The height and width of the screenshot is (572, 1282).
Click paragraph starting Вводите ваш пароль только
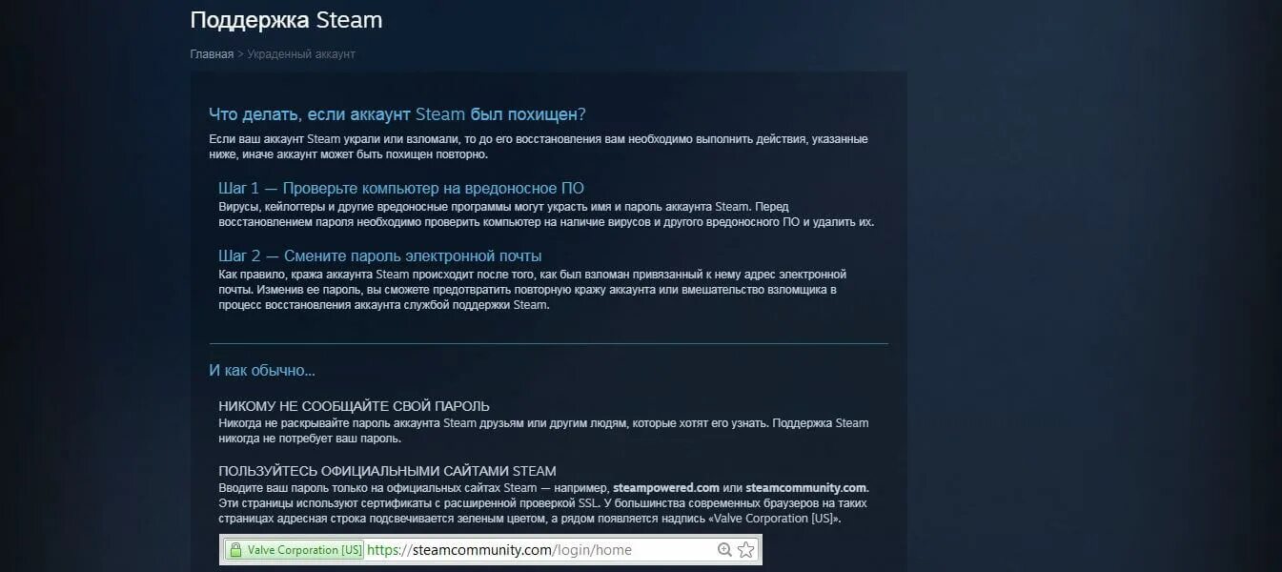[544, 504]
